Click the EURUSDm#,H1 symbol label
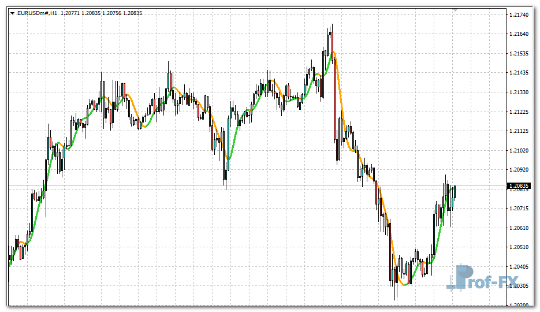 click(38, 13)
